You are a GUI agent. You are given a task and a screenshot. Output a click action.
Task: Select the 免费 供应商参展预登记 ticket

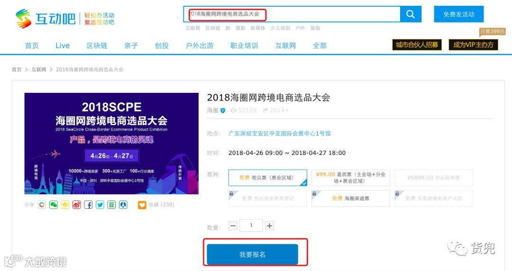point(268,198)
